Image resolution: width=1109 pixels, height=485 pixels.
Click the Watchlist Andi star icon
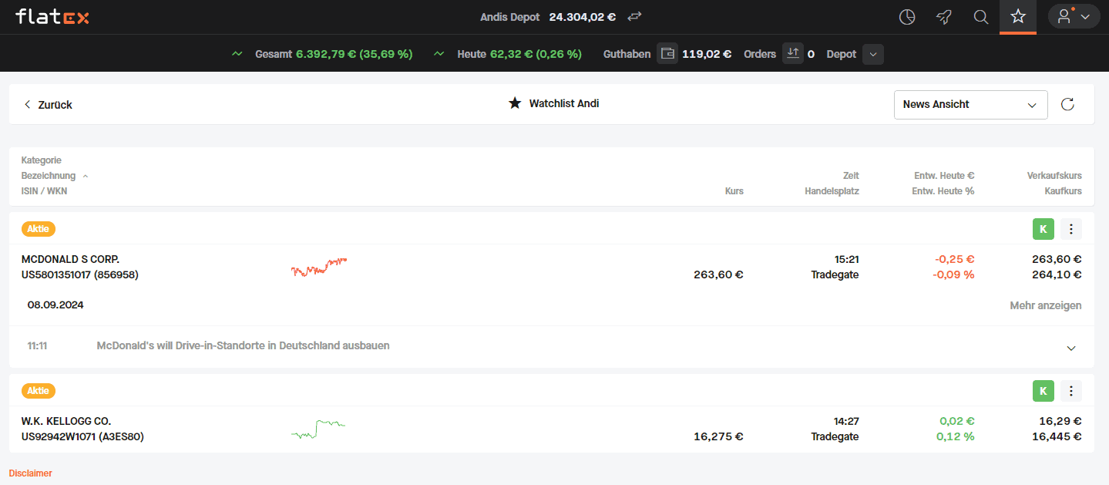(x=515, y=103)
